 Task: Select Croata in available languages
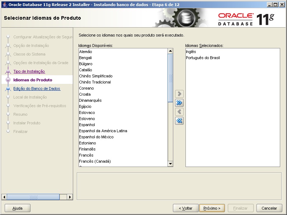pos(123,94)
